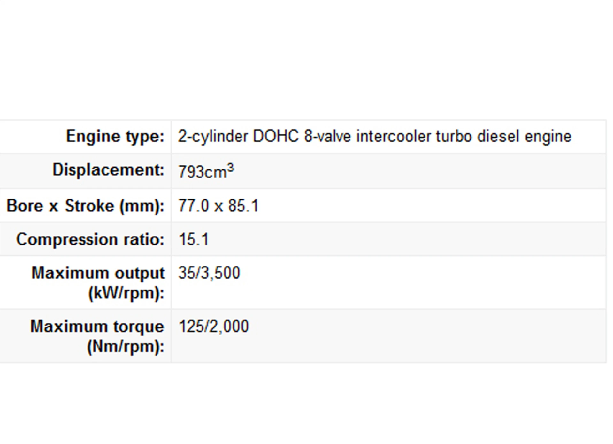Image resolution: width=613 pixels, height=444 pixels.
Task: Click the "Bore x Stroke (mm):" label
Action: click(85, 206)
